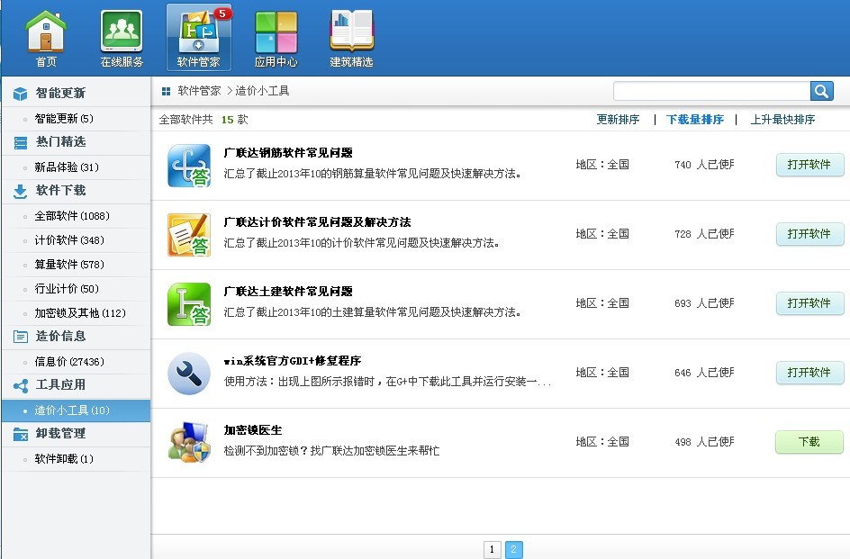850x559 pixels.
Task: Open title 广联达钢筋软件常见问题
Action: [x=288, y=153]
